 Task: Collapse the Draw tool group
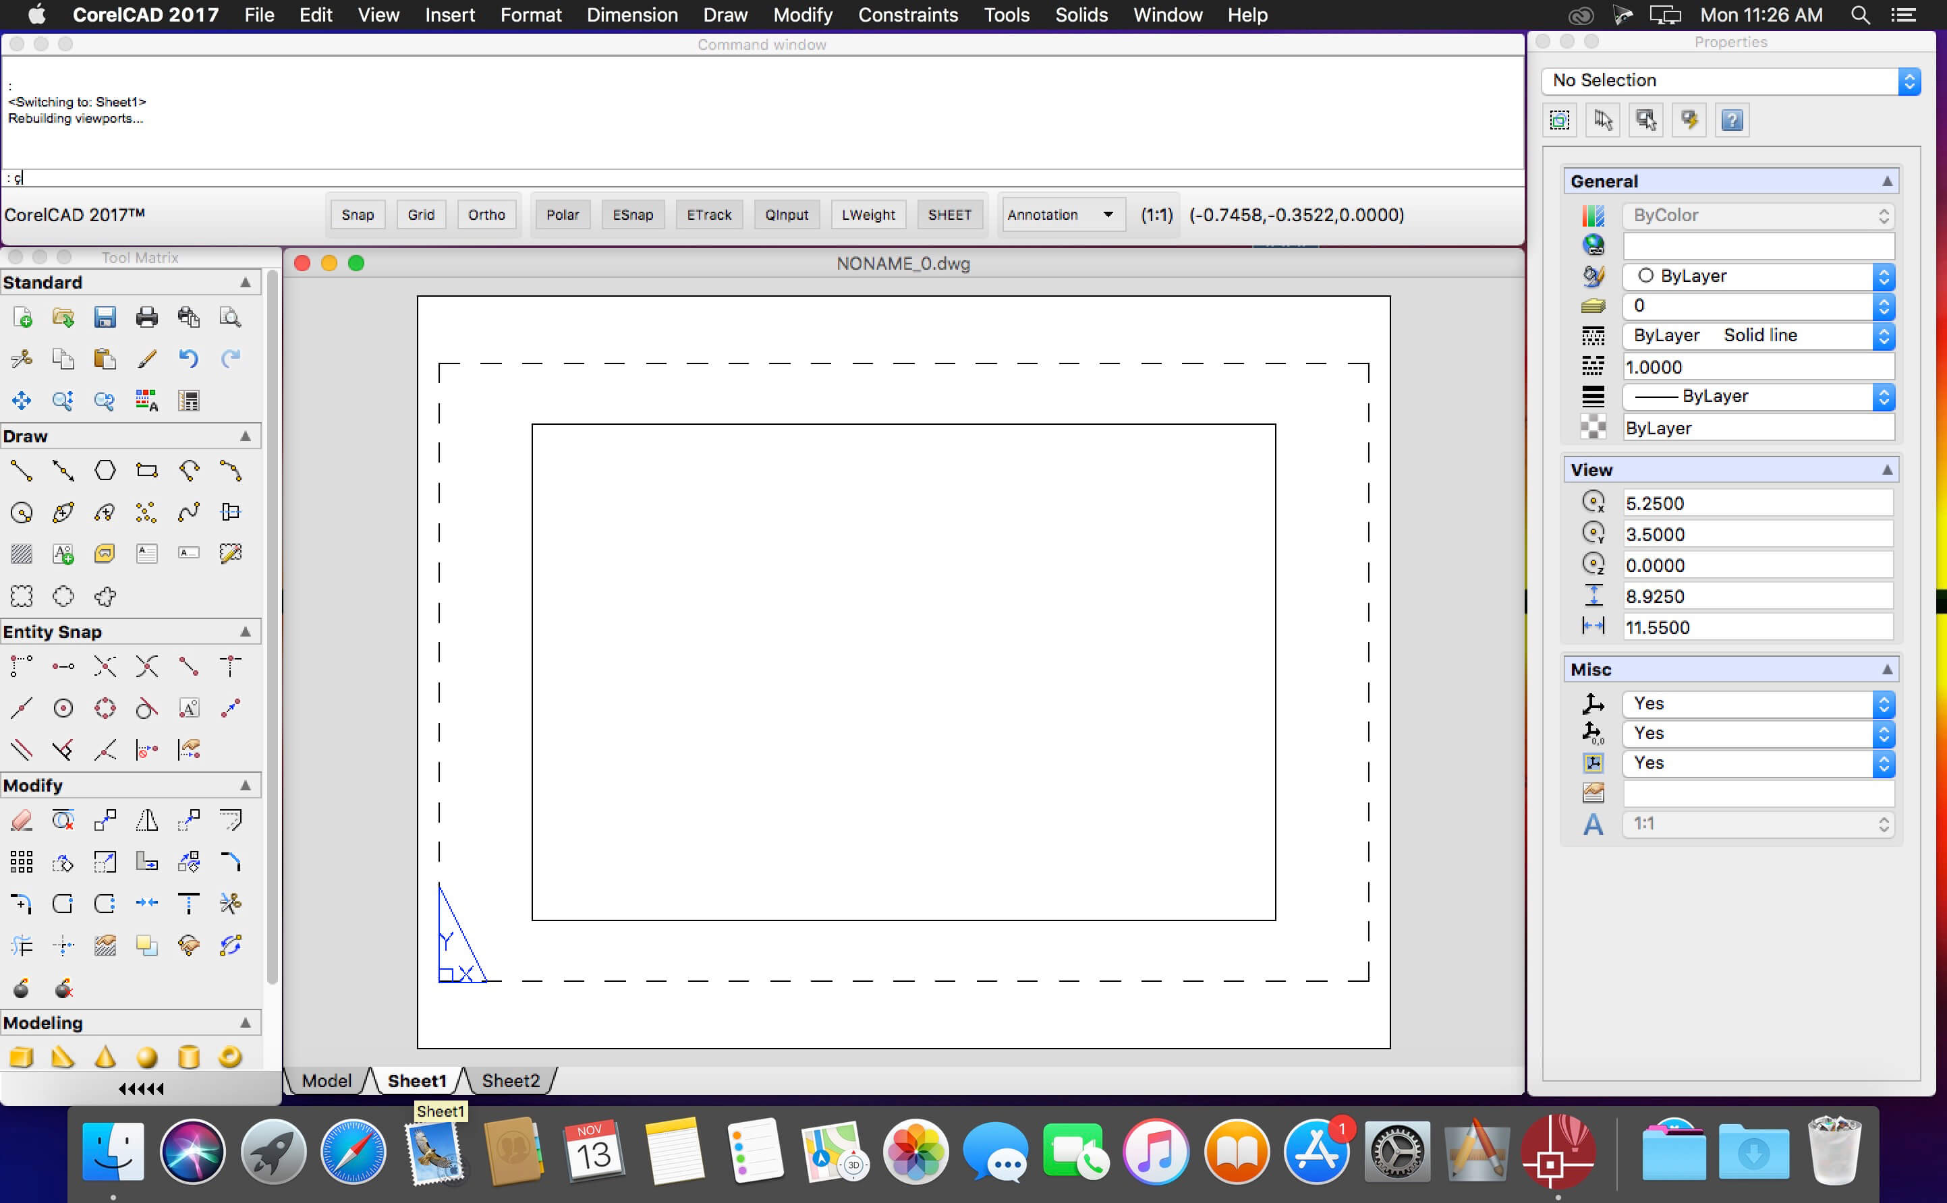[x=245, y=436]
